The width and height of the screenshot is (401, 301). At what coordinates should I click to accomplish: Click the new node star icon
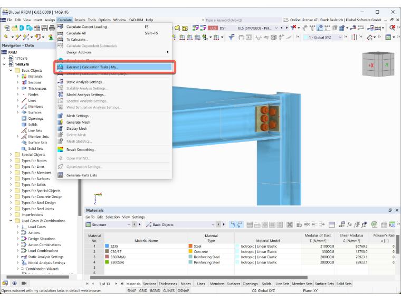(6, 37)
